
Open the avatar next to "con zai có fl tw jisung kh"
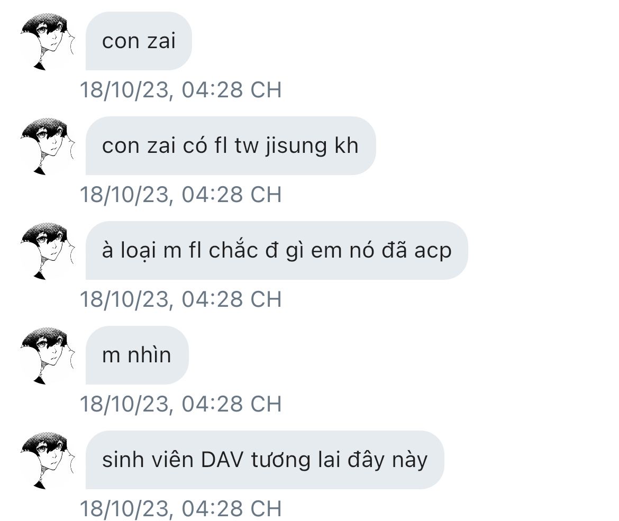coord(48,146)
